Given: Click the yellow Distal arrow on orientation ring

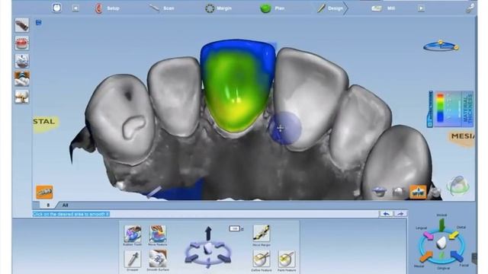Looking at the screenshot, I should tap(454, 235).
